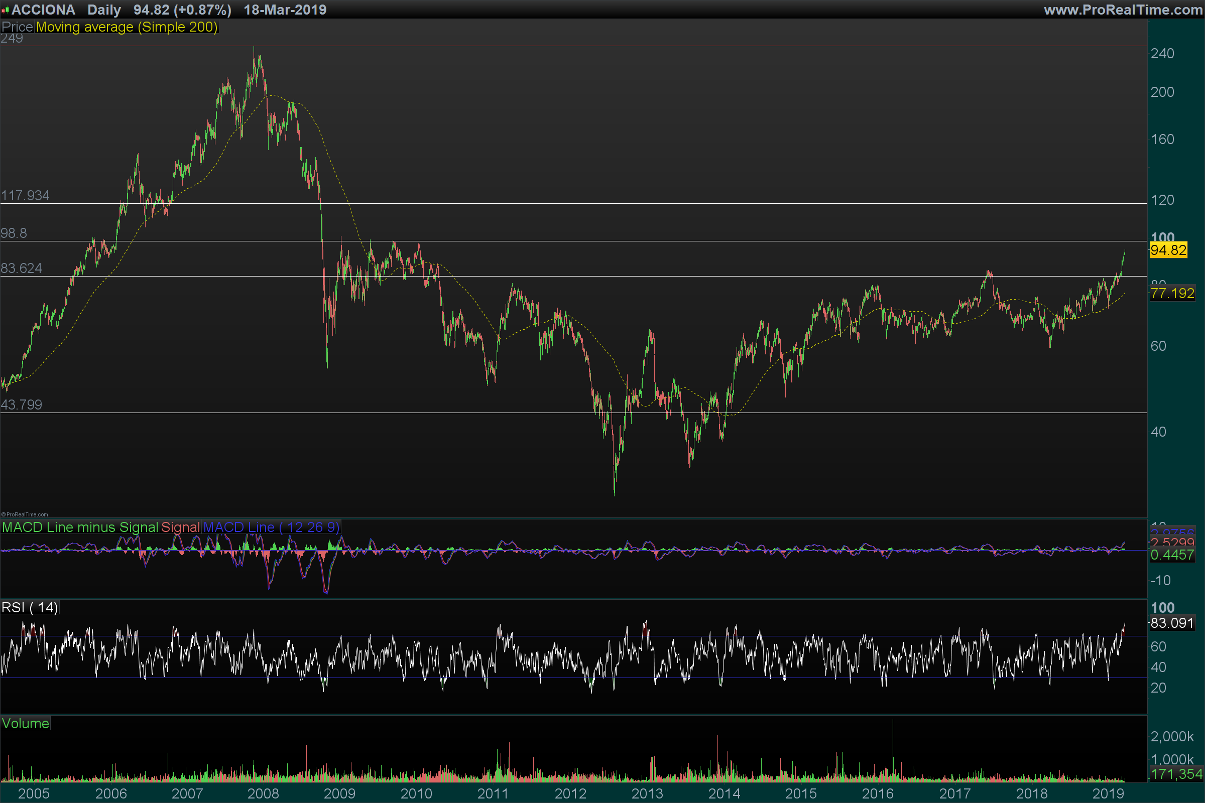
Task: Click the 2019 year marker on time axis
Action: [1108, 794]
